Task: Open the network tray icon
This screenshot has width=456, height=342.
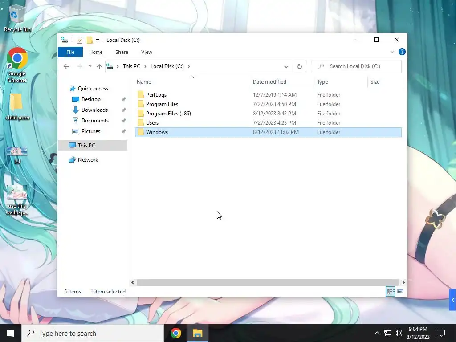Action: click(388, 333)
